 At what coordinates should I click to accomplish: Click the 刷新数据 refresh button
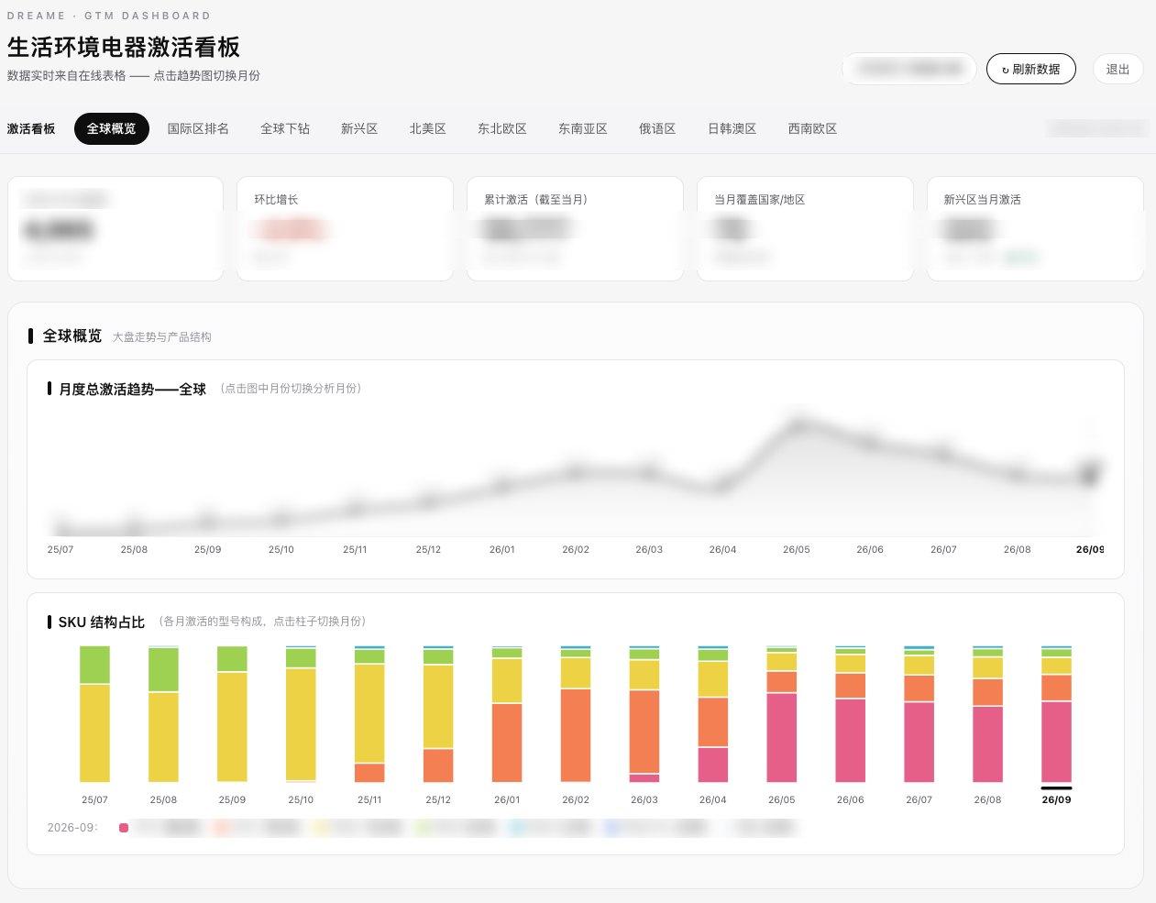1030,69
